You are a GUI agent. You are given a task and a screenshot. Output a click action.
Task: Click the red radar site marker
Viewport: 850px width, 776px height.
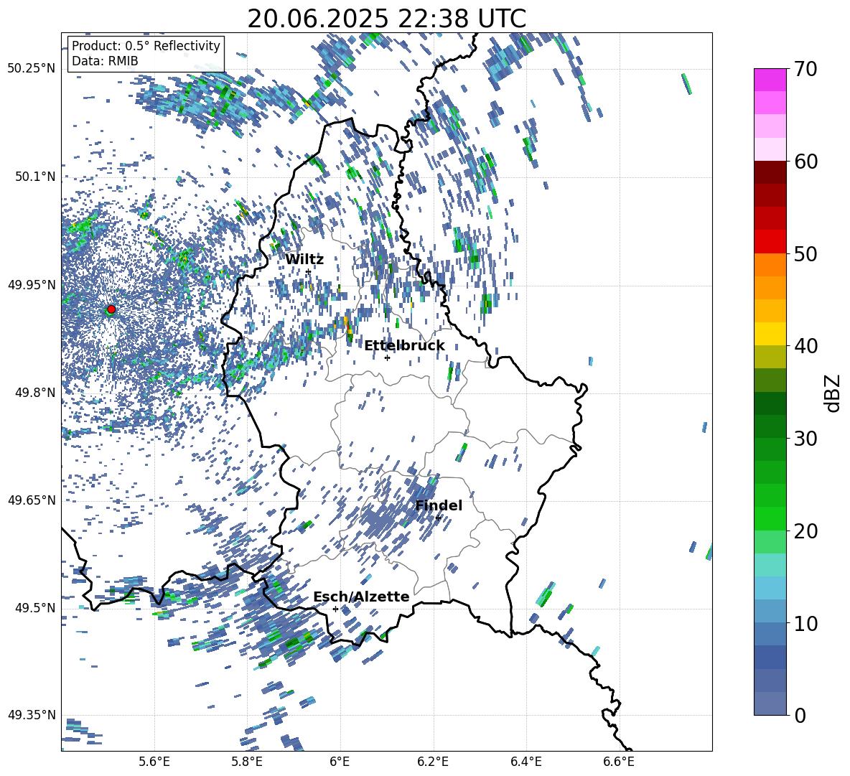click(111, 309)
